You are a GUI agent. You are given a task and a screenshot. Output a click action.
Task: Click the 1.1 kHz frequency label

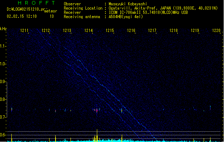click(3, 46)
